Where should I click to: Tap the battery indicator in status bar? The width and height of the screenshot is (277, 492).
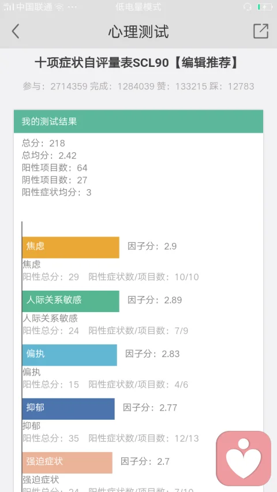coord(264,7)
